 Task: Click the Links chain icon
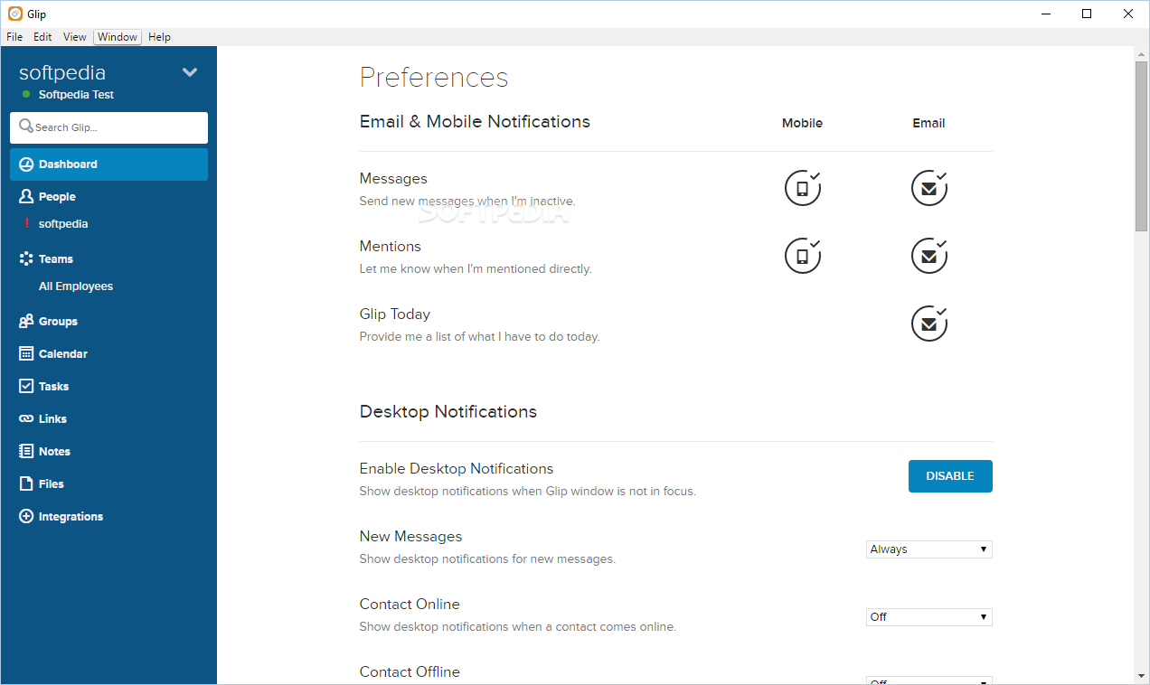(x=26, y=418)
